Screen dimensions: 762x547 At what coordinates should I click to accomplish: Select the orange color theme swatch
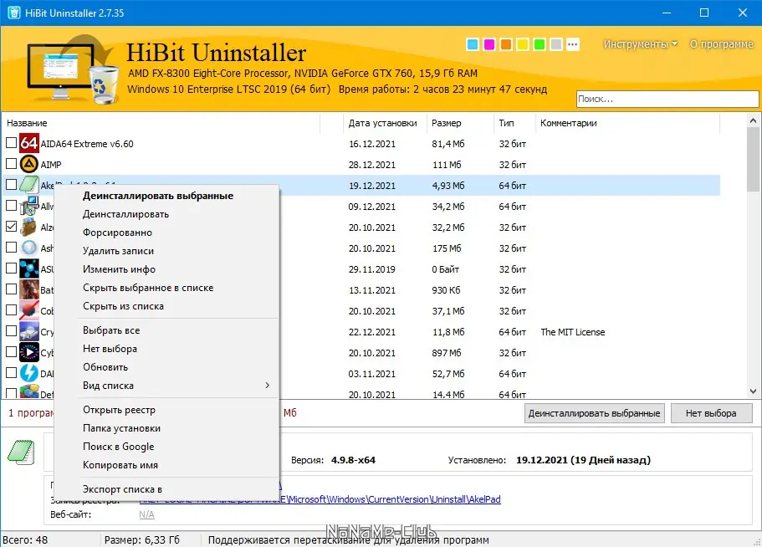pos(506,44)
